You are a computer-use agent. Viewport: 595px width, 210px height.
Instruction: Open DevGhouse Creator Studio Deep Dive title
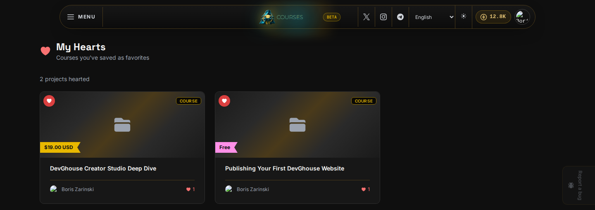coord(103,168)
